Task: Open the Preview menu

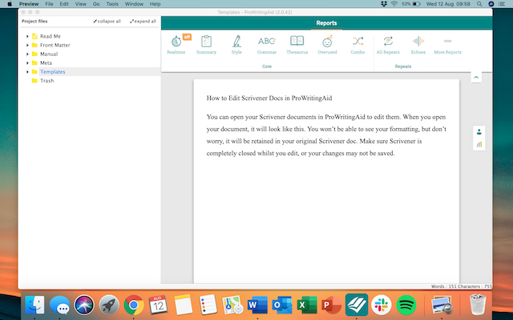Action: (x=29, y=4)
